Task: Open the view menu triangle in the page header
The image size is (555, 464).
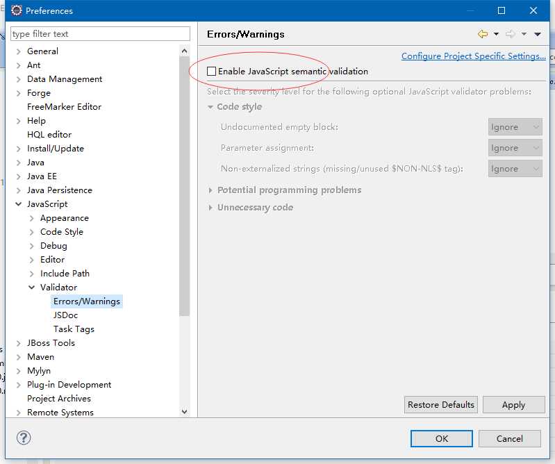Action: 538,34
